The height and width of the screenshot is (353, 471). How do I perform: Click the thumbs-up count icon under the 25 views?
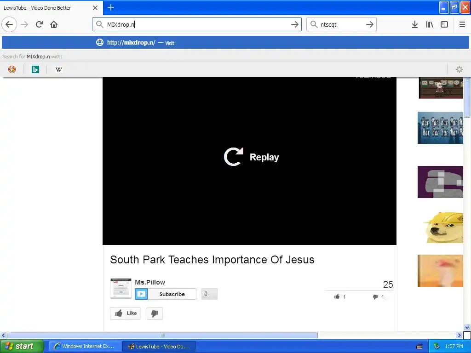tap(337, 297)
